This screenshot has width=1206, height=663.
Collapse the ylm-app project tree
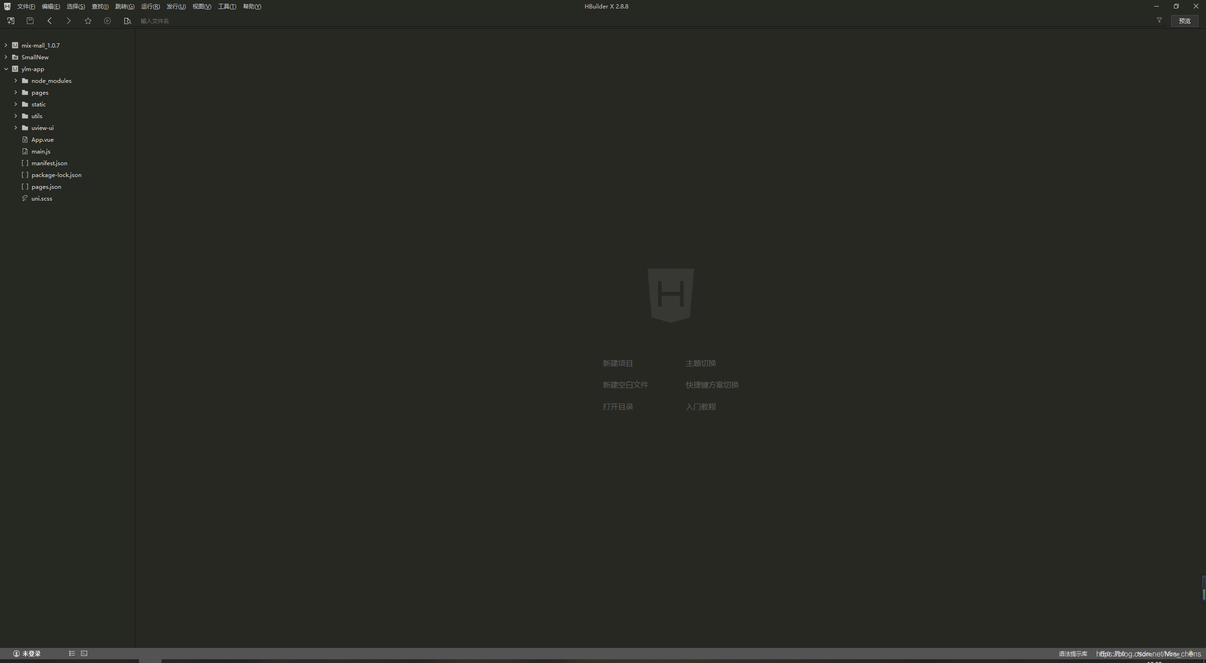(6, 69)
